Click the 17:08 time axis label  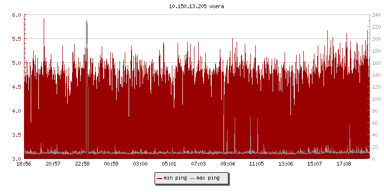tap(344, 164)
